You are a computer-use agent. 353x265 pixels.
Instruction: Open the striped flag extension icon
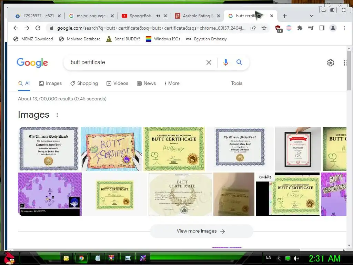pos(289,28)
